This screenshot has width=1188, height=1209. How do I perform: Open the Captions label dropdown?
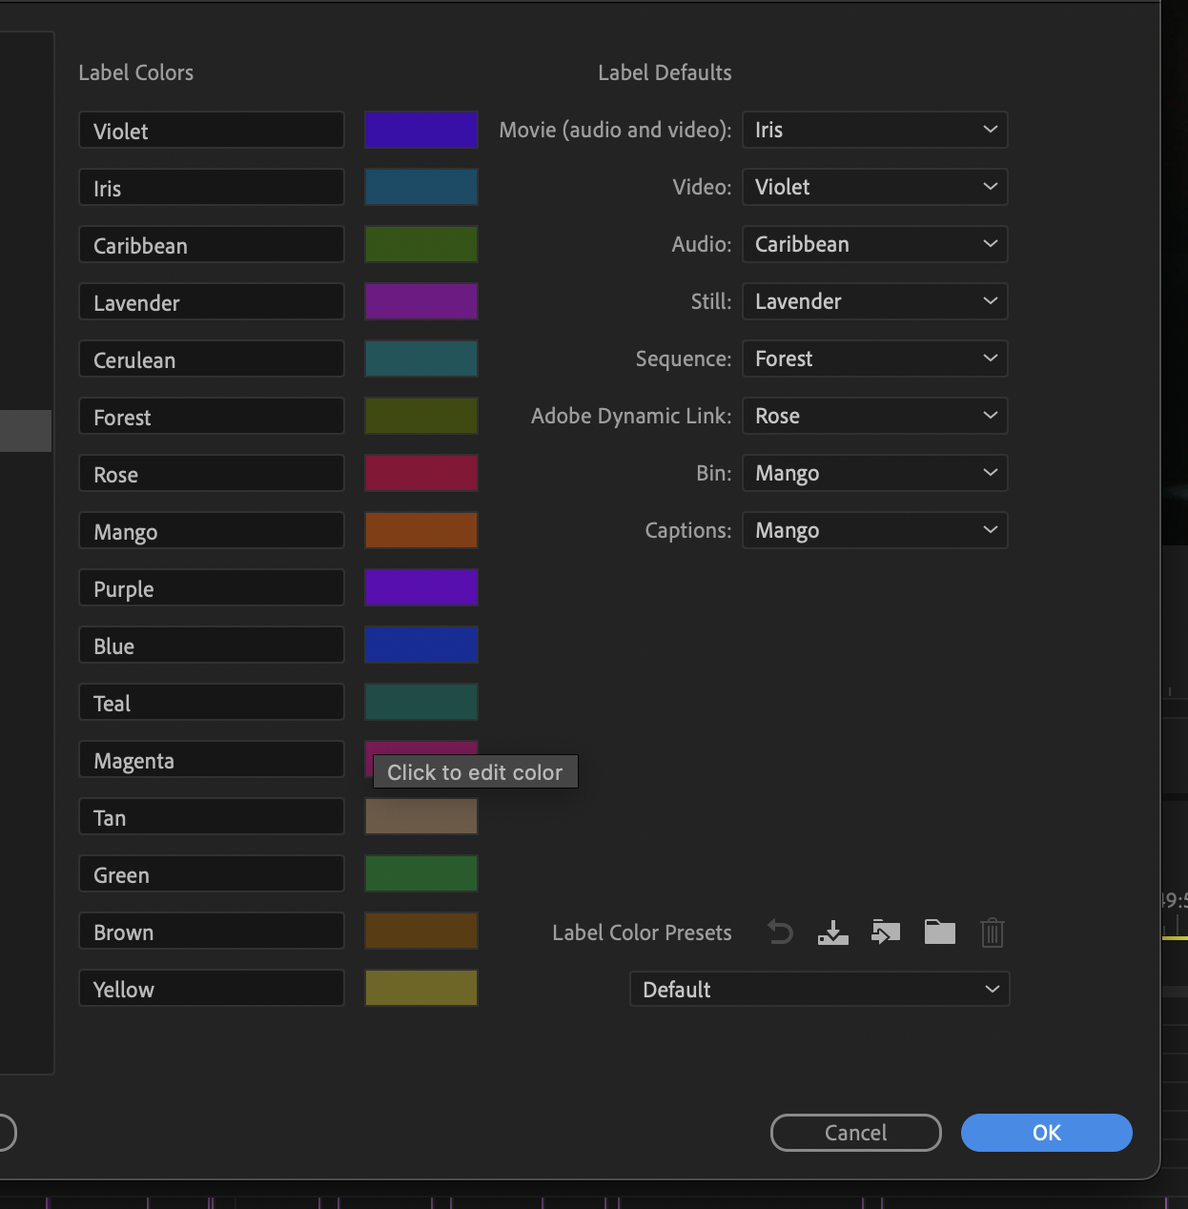click(x=874, y=530)
